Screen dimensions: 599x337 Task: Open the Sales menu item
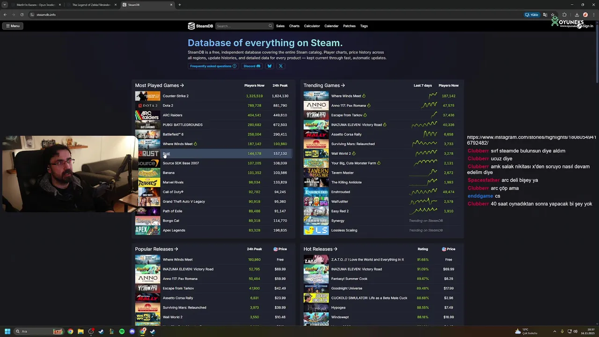(x=280, y=26)
